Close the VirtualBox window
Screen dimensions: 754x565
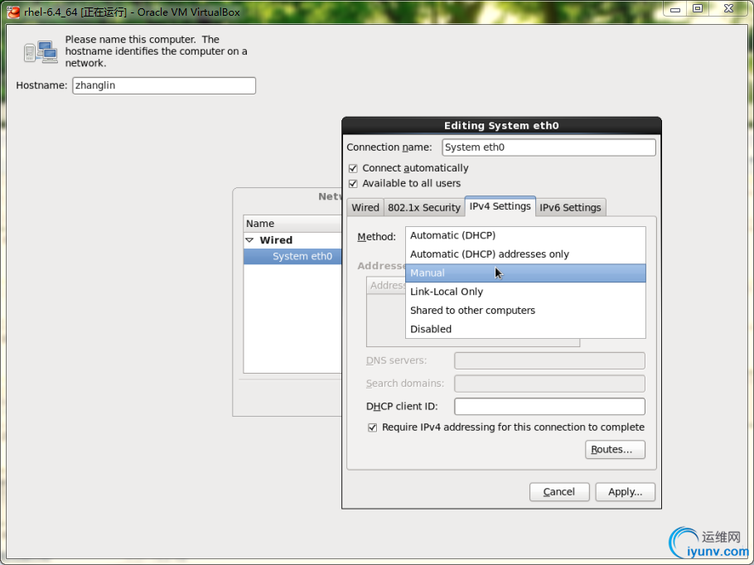[x=728, y=9]
